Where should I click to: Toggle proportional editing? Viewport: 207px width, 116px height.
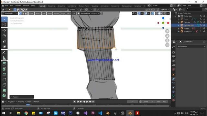95,10
